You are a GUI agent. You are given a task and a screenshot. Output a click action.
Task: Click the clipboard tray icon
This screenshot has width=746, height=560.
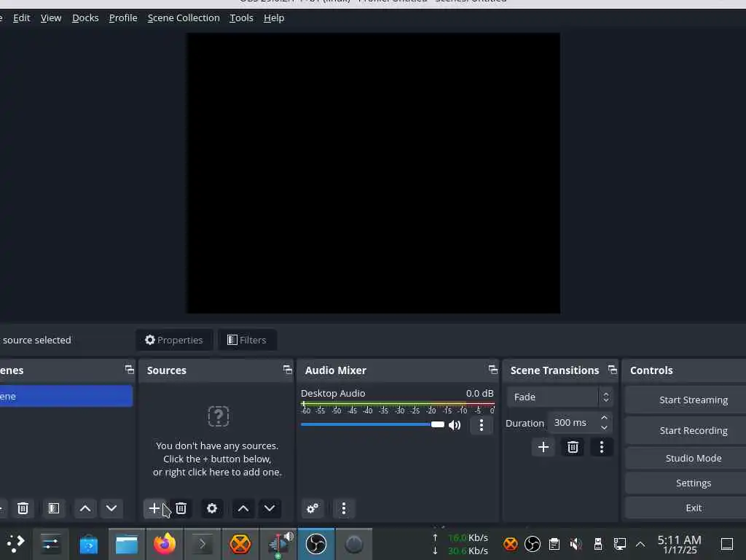tap(554, 543)
